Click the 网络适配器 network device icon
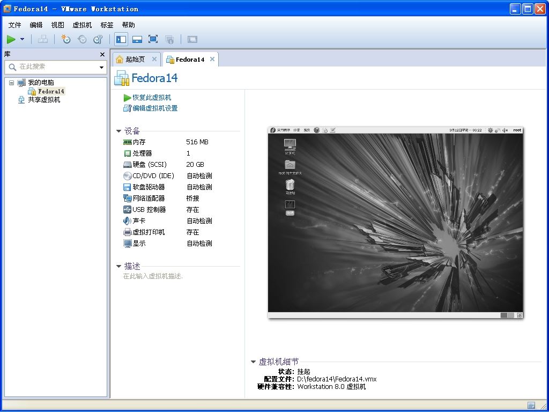Viewport: 549px width, 412px height. (x=128, y=198)
